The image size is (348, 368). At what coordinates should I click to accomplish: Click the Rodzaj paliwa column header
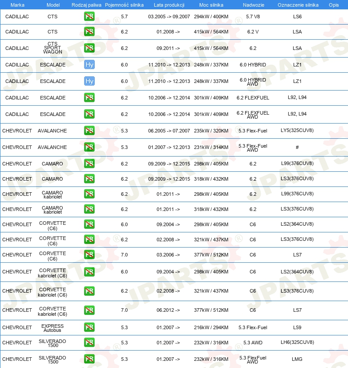86,5
